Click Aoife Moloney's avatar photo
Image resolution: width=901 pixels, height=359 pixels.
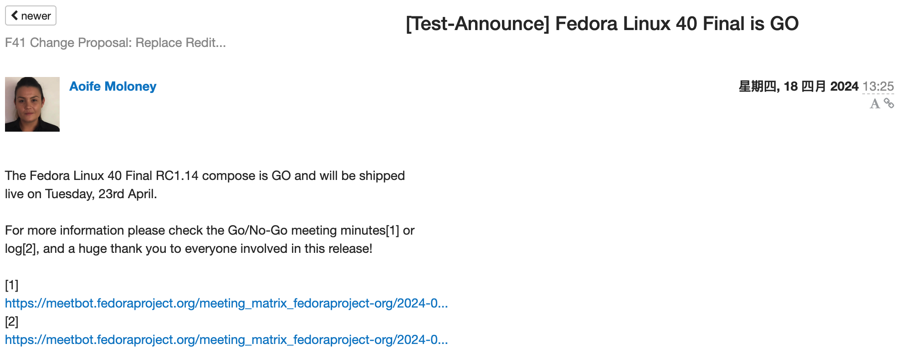(x=32, y=104)
